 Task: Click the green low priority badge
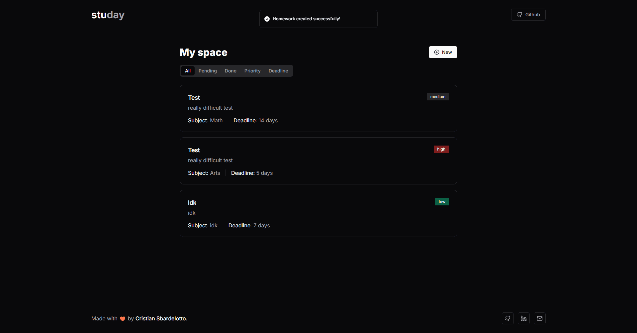442,202
